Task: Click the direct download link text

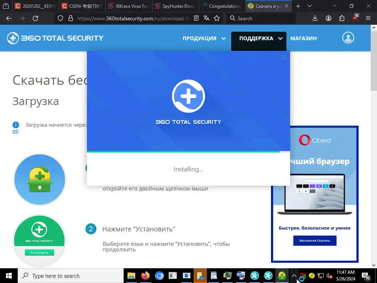Action: 15,131
